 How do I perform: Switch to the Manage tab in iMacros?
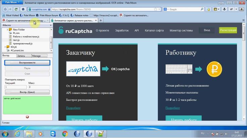[x=36, y=56]
